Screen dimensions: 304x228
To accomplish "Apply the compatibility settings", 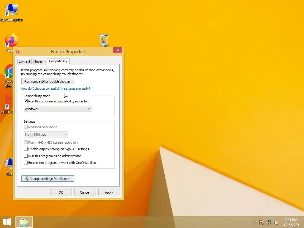I will (109, 192).
